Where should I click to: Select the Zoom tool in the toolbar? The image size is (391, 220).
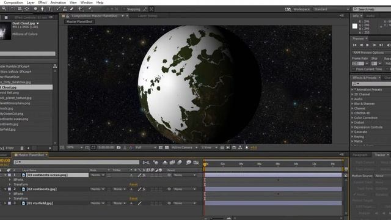pyautogui.click(x=4, y=9)
